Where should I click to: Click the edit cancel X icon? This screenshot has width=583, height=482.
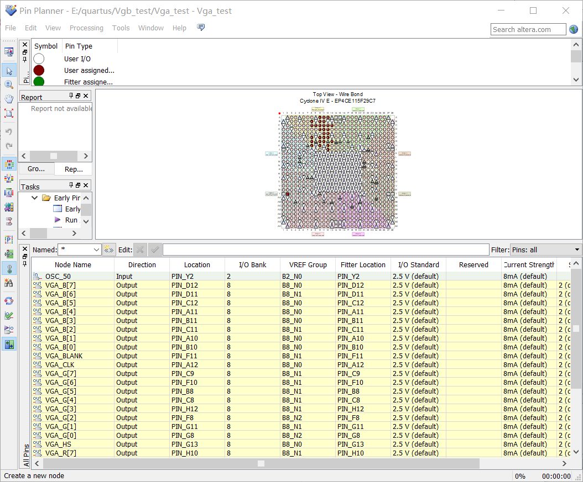tap(140, 250)
